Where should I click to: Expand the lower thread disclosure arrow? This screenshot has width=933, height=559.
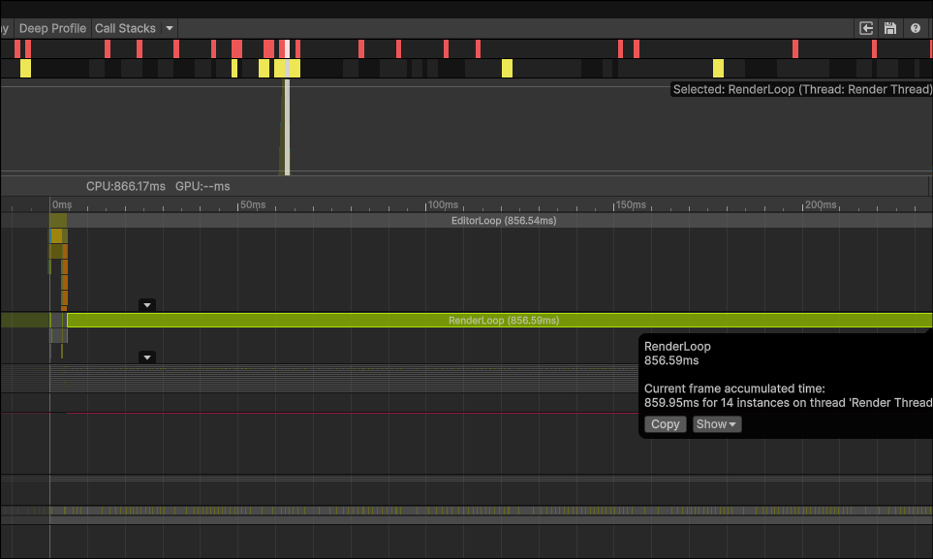pos(146,357)
